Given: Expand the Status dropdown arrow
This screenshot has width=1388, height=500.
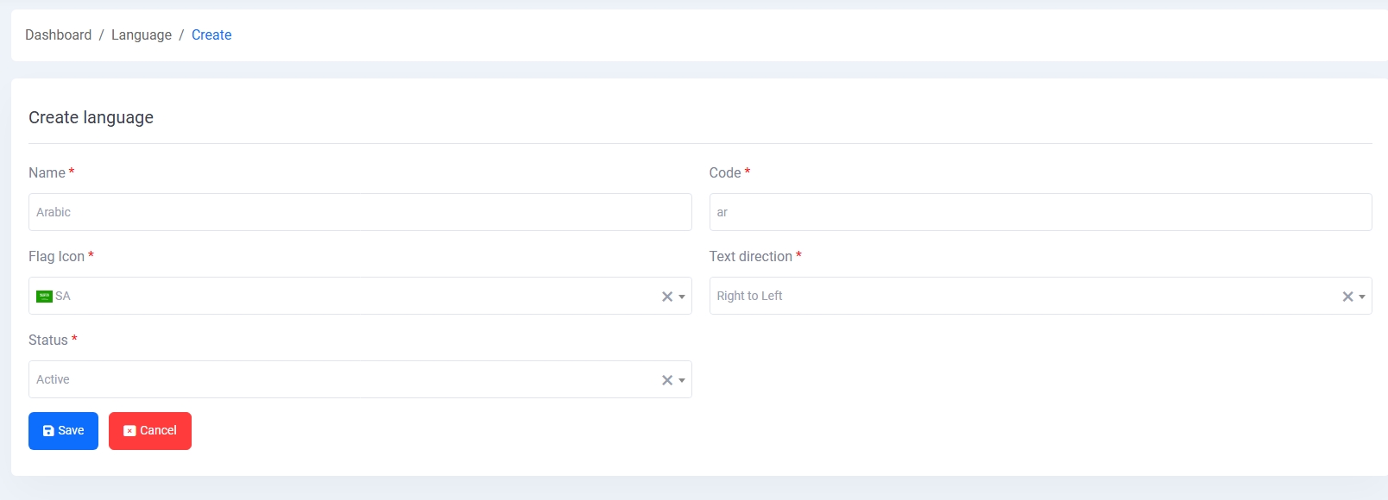Looking at the screenshot, I should coord(682,380).
